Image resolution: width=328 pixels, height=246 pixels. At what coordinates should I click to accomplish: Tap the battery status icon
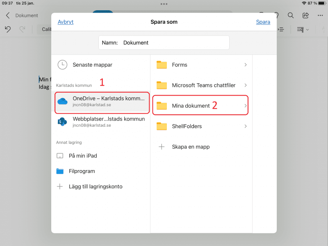(322, 3)
